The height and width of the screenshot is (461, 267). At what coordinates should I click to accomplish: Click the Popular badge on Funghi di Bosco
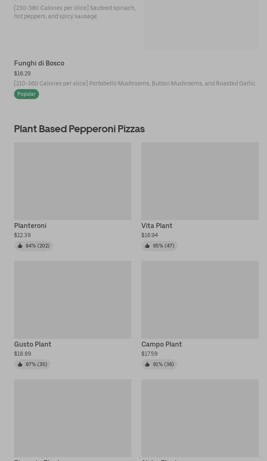click(26, 94)
